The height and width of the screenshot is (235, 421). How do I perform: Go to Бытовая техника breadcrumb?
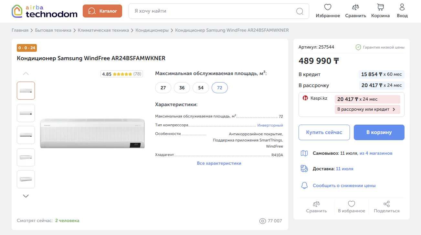tap(53, 30)
